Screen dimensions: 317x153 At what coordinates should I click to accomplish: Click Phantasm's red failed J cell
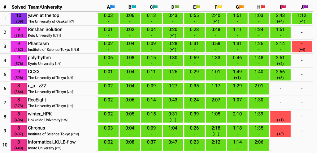[302, 47]
